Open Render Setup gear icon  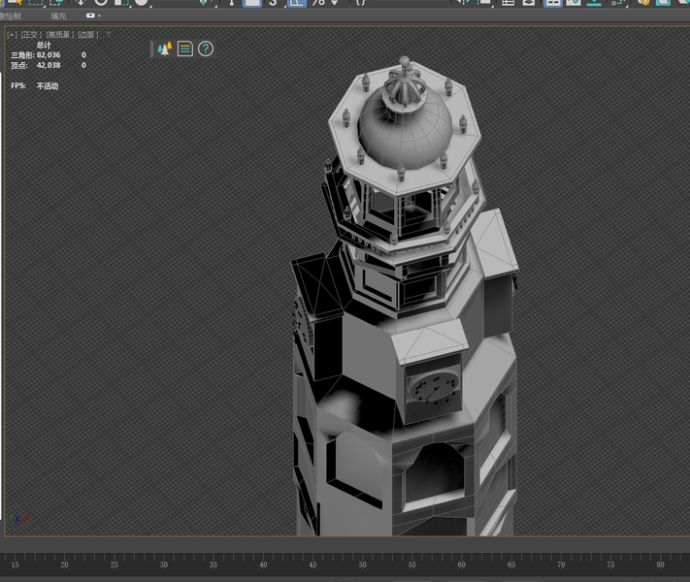642,3
